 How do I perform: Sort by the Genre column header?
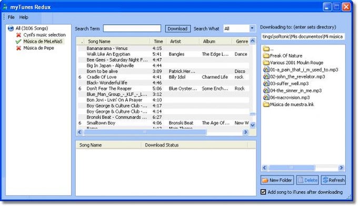(241, 42)
